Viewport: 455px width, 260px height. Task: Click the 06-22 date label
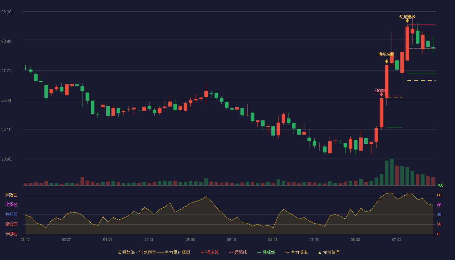tap(355, 240)
